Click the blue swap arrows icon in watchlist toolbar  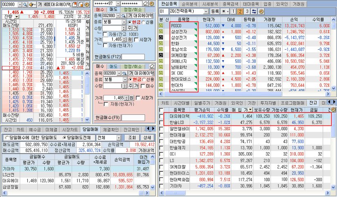[254, 11]
